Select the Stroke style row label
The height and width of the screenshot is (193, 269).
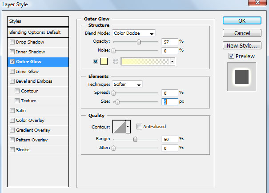point(23,149)
